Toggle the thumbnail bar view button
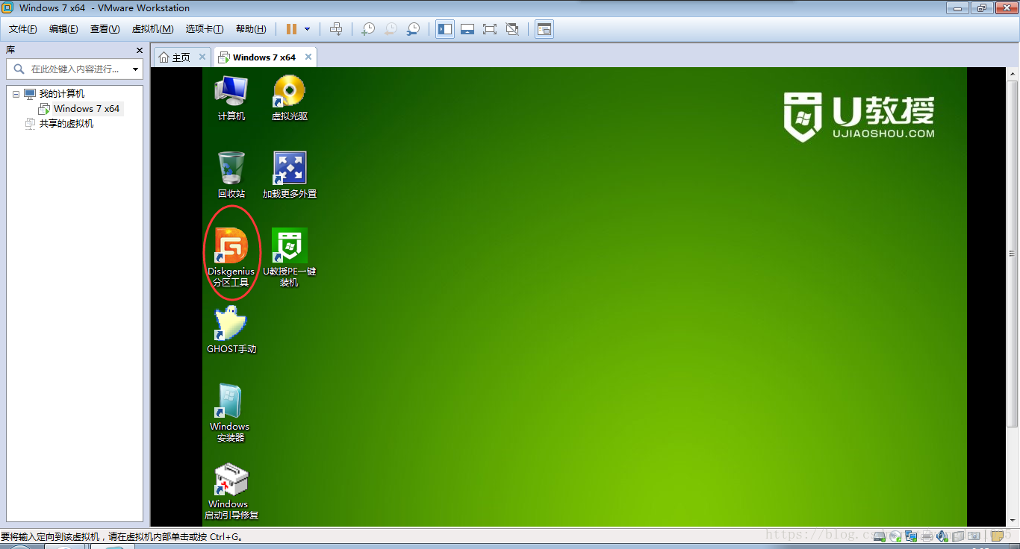The image size is (1020, 549). [467, 29]
